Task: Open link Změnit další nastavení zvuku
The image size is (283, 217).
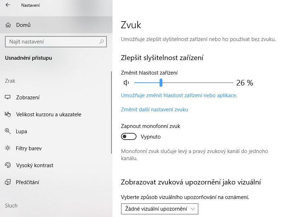Action: point(155,110)
